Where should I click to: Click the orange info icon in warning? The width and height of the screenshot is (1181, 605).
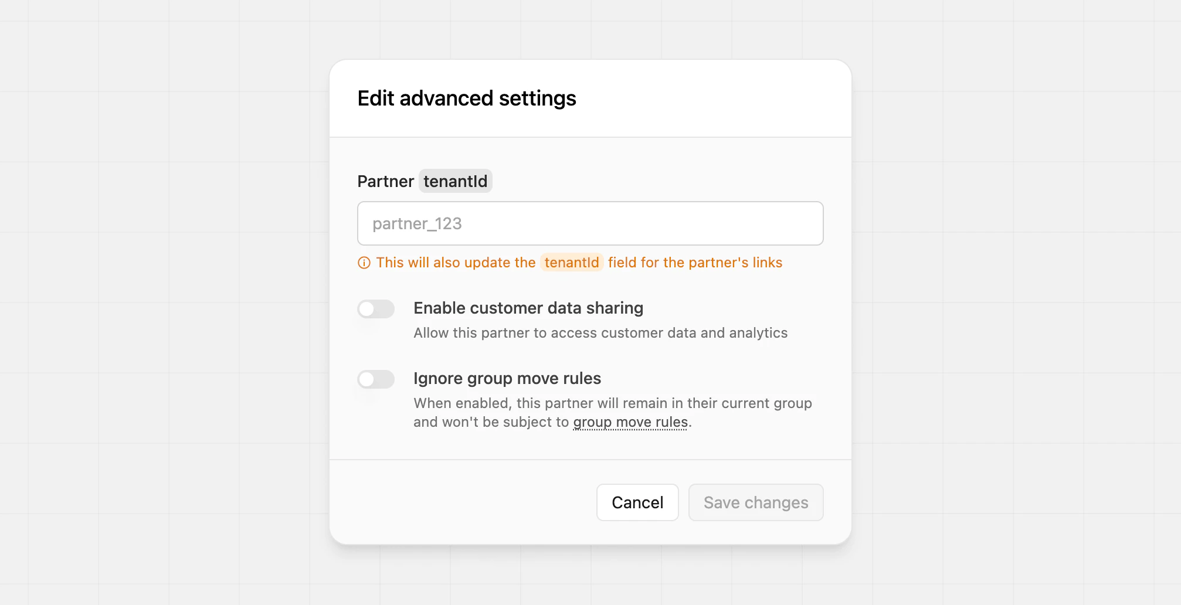point(364,263)
